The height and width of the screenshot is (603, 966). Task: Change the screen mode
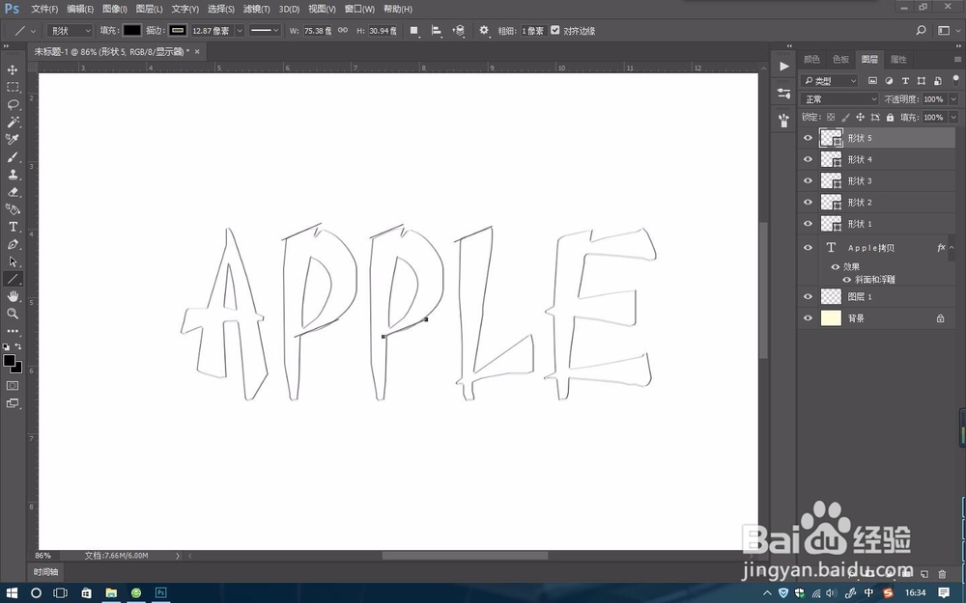(x=13, y=403)
